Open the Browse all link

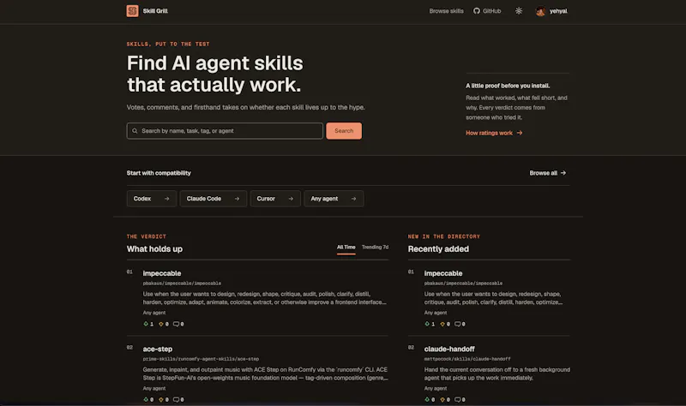click(548, 173)
